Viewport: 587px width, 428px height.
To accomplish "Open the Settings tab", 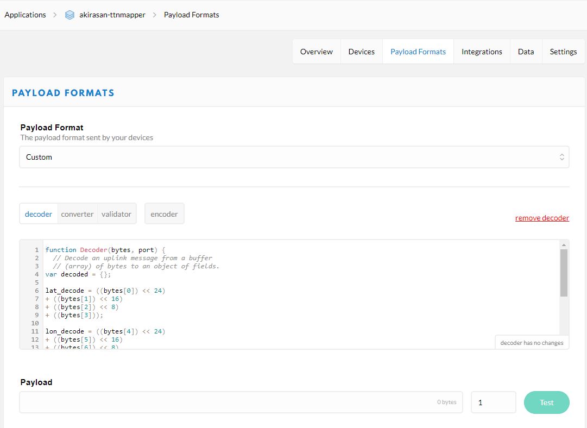I will 563,52.
